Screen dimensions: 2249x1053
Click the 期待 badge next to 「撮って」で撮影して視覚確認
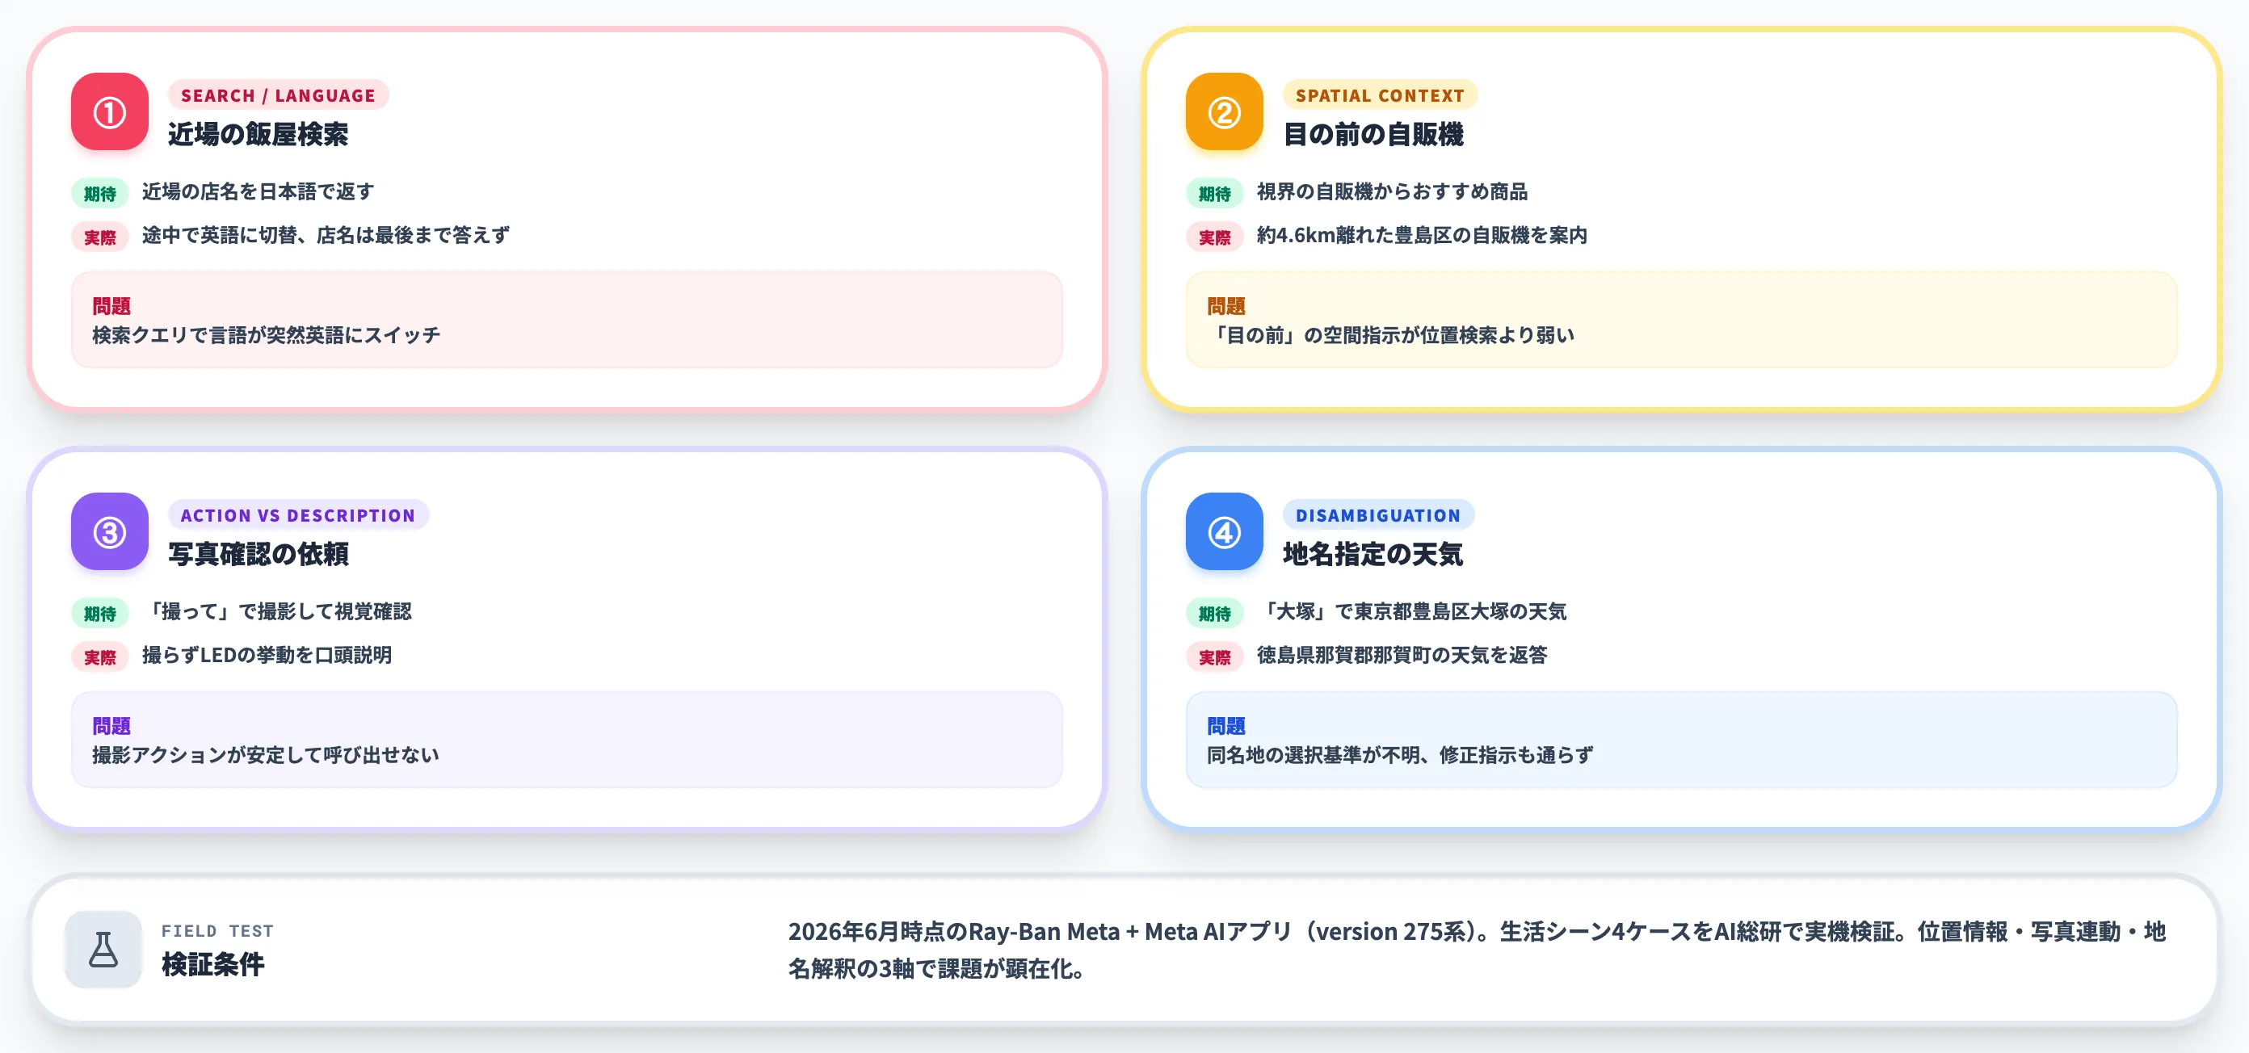99,612
